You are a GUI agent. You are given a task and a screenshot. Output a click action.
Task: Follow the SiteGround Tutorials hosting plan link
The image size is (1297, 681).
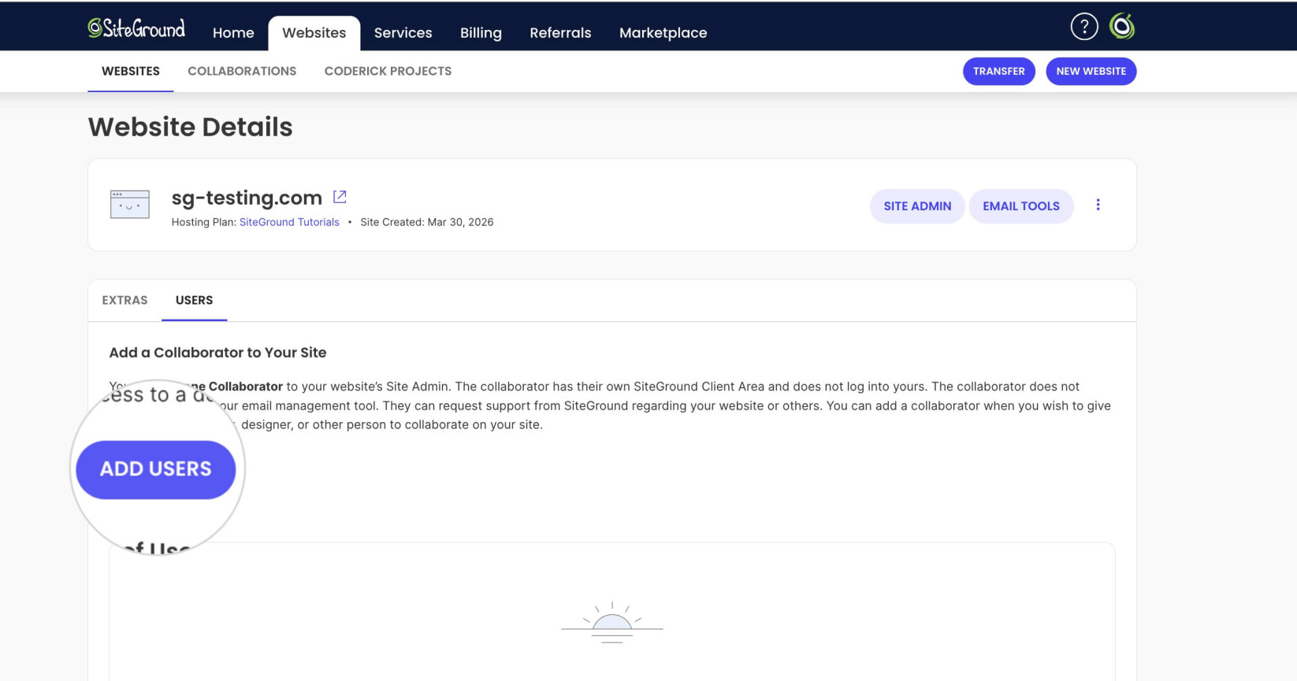[289, 222]
